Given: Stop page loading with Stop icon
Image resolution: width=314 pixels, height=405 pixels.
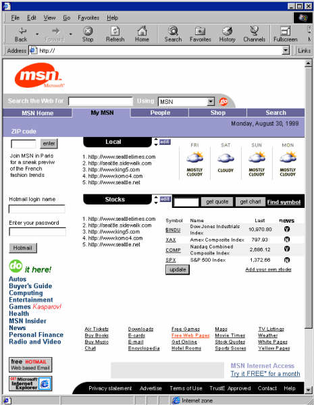Looking at the screenshot, I should (88, 31).
